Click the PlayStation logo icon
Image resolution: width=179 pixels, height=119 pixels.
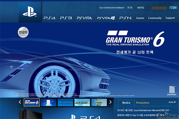pos(30,12)
